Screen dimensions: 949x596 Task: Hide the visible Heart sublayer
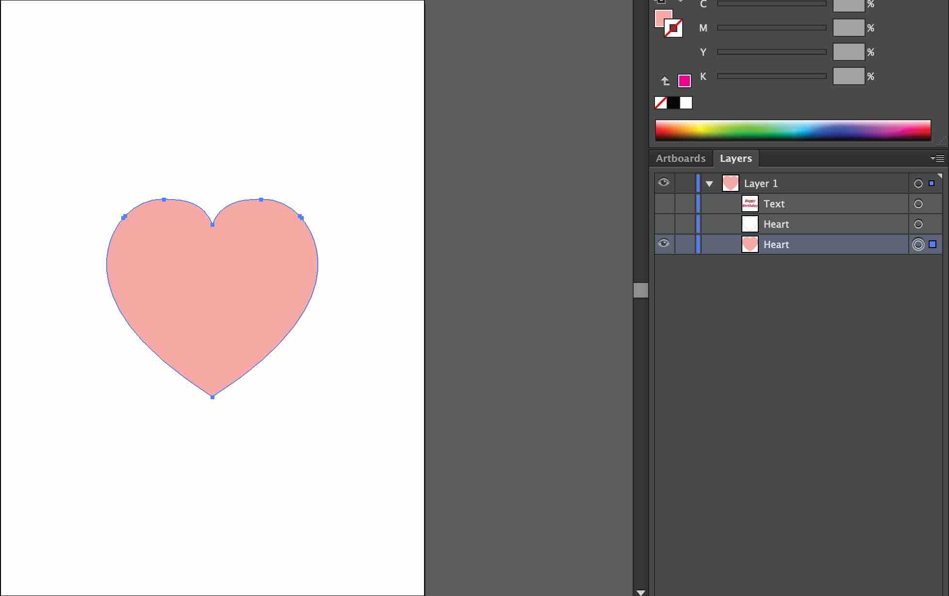coord(664,244)
